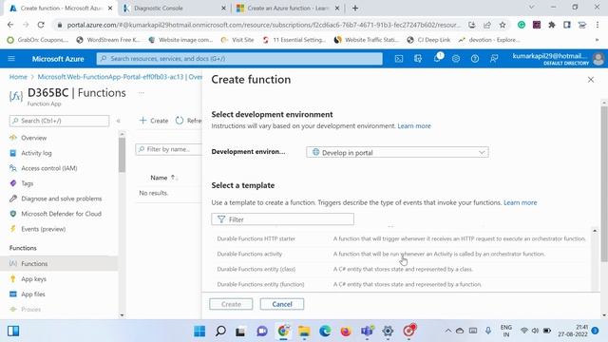Viewport: 608px width, 342px height.
Task: Open the Azure portal hamburger menu
Action: [x=11, y=59]
